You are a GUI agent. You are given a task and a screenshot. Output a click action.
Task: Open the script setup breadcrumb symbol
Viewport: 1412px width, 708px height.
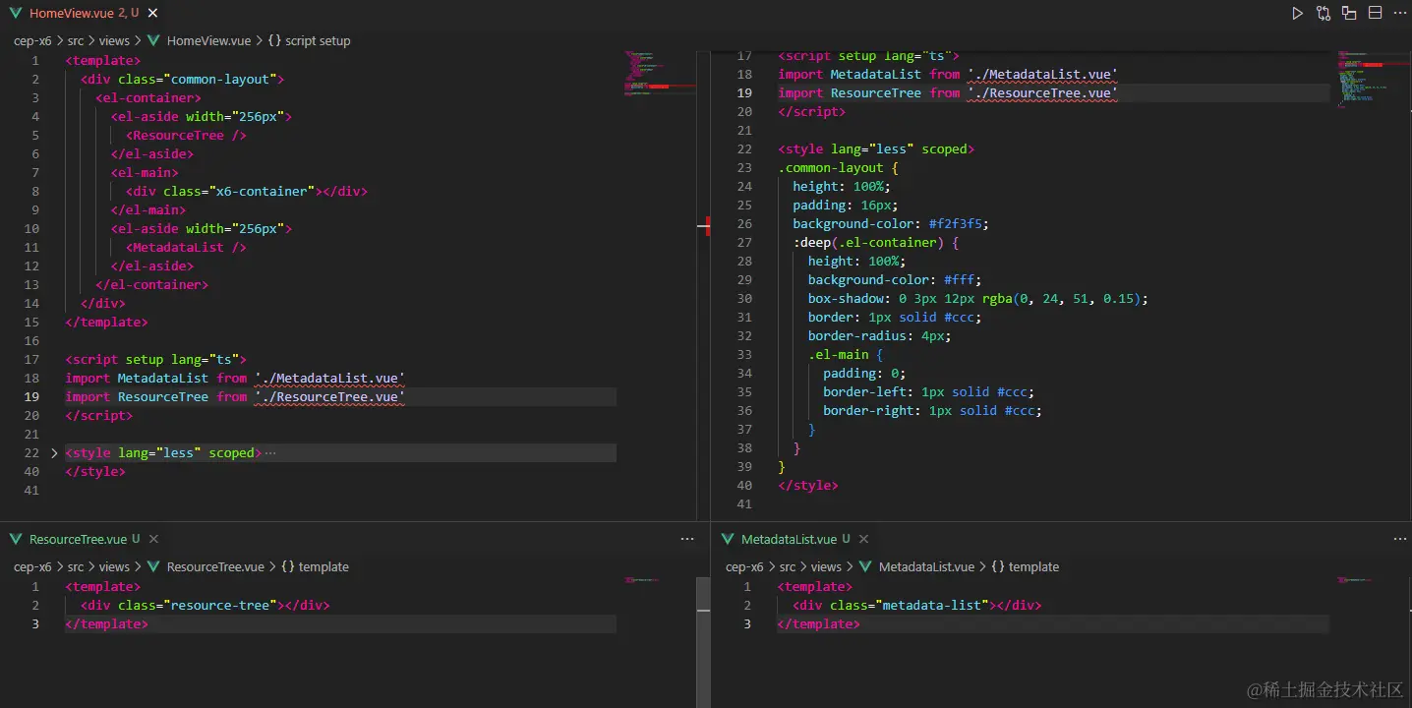click(x=309, y=41)
